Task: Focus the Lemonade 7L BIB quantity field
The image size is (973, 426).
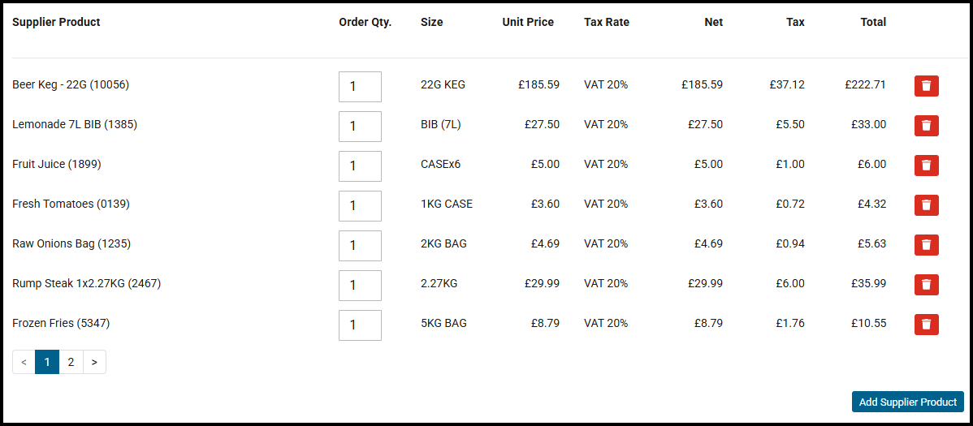Action: point(360,127)
